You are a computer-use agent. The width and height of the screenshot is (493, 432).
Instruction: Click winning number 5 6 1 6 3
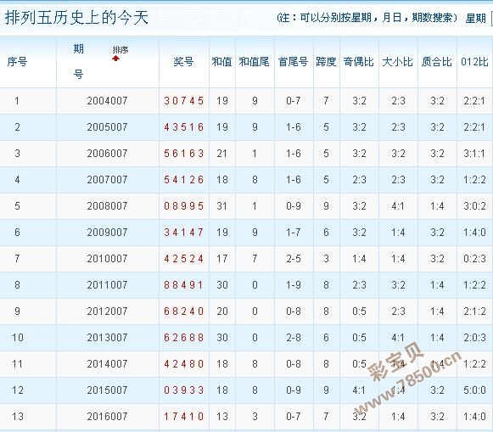pos(184,154)
